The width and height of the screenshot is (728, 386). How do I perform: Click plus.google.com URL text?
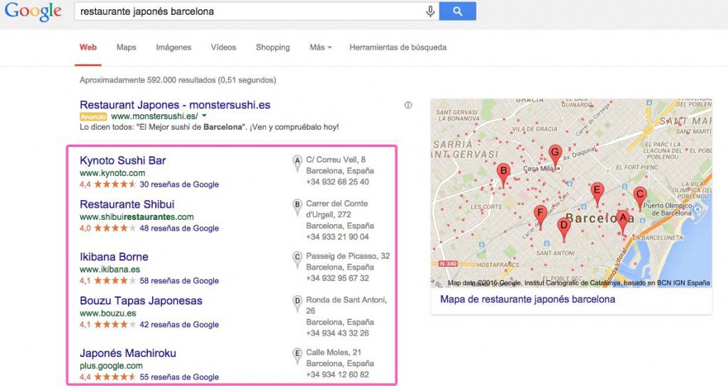(x=112, y=365)
